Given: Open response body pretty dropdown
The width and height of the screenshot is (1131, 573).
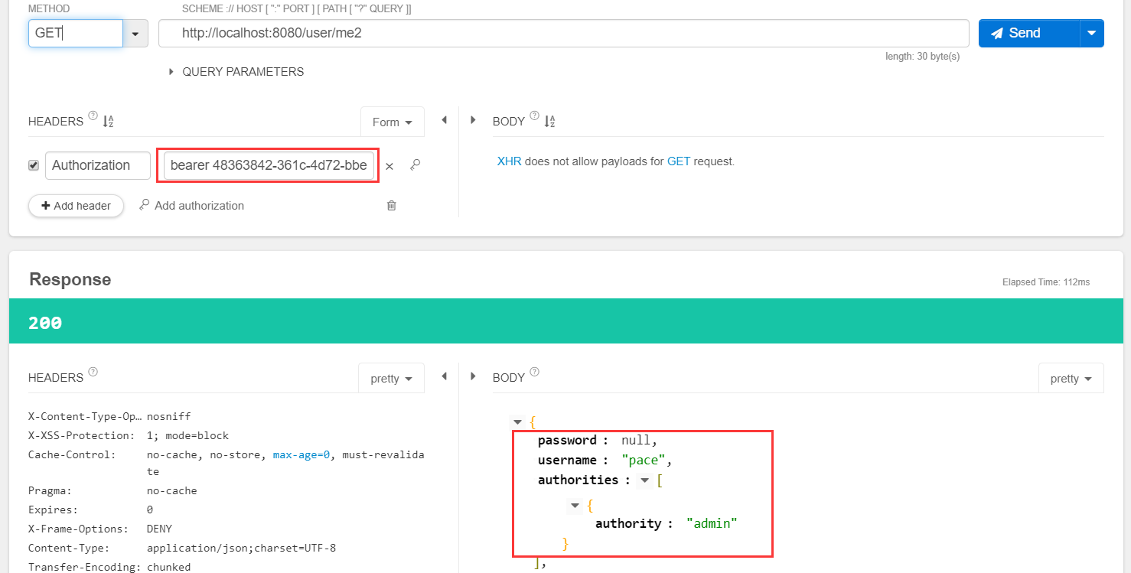Looking at the screenshot, I should pos(1071,379).
